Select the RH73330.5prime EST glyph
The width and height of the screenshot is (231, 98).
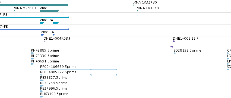click(33, 59)
